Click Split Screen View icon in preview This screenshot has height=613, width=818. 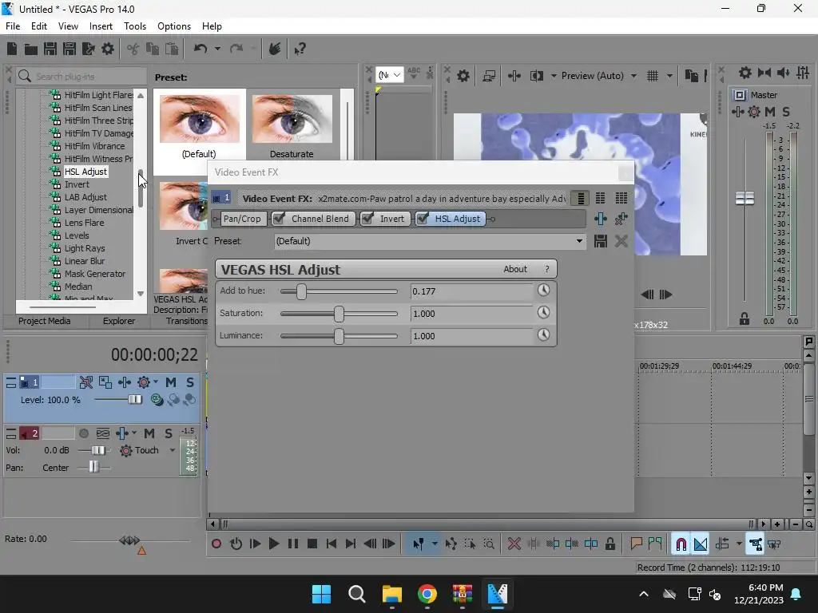point(536,76)
